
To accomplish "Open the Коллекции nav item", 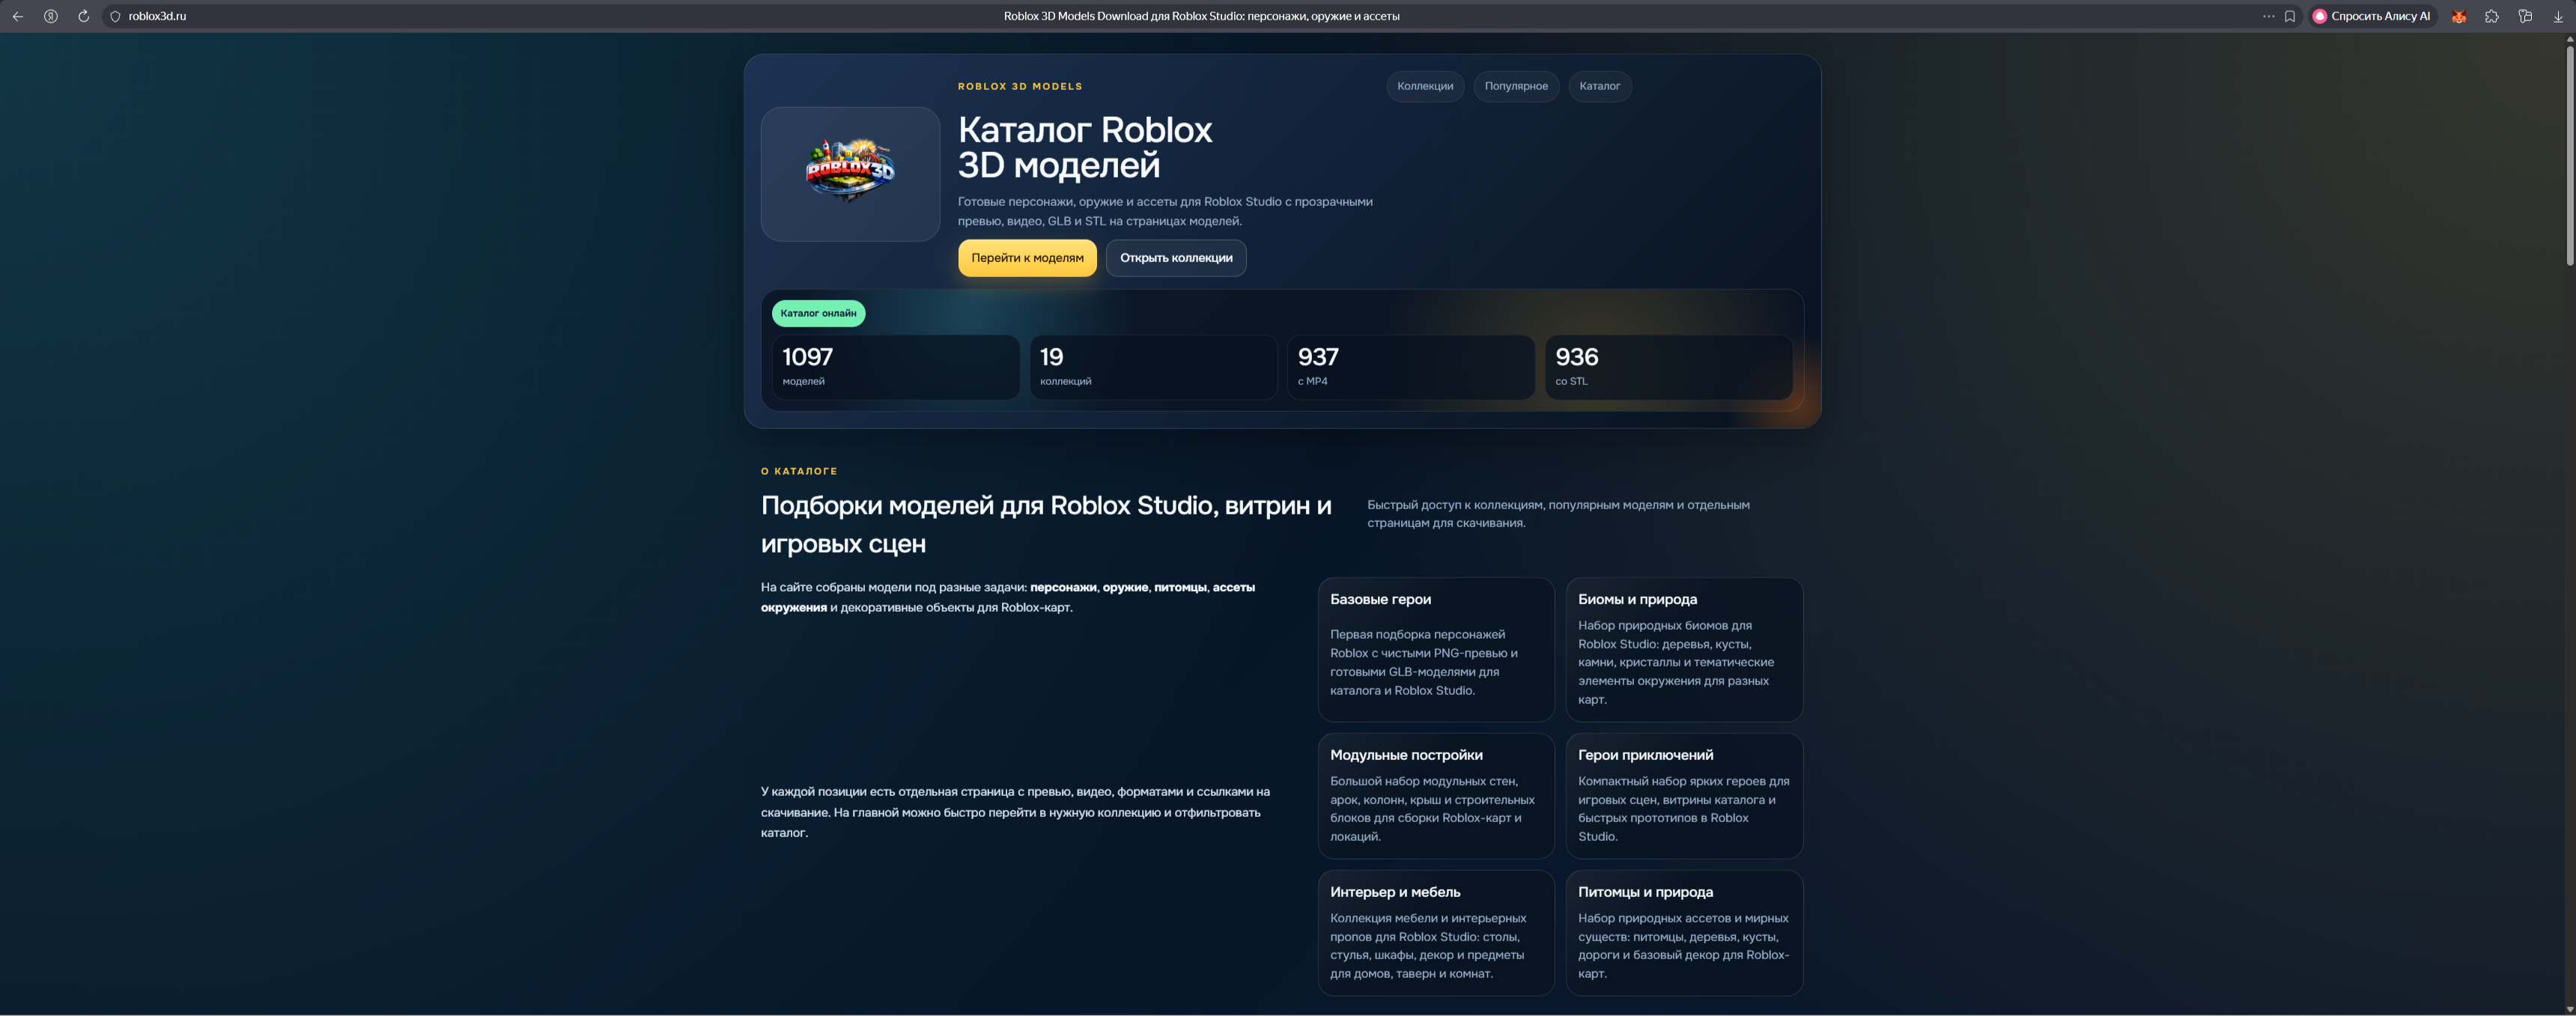I will point(1425,86).
